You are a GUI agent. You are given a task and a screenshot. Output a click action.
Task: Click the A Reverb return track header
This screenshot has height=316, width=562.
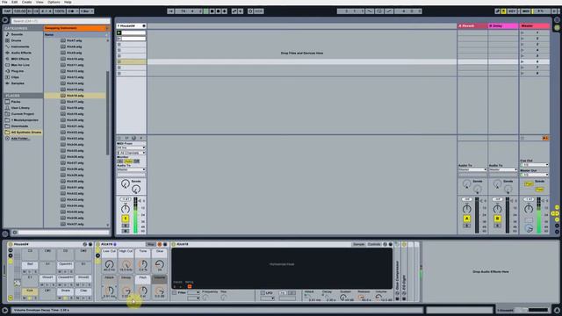pos(472,25)
